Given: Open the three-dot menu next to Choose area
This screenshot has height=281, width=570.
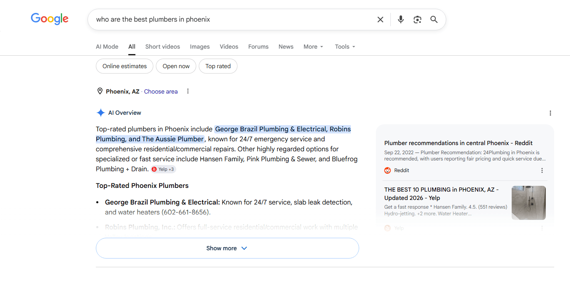Looking at the screenshot, I should point(188,91).
